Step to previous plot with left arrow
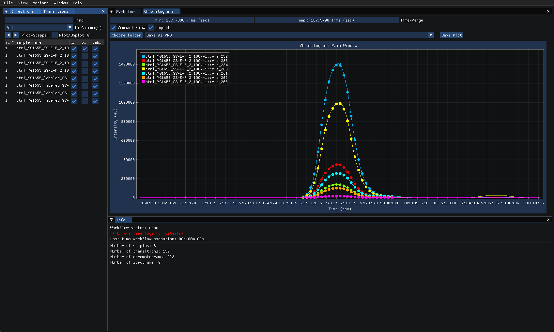 (8, 35)
